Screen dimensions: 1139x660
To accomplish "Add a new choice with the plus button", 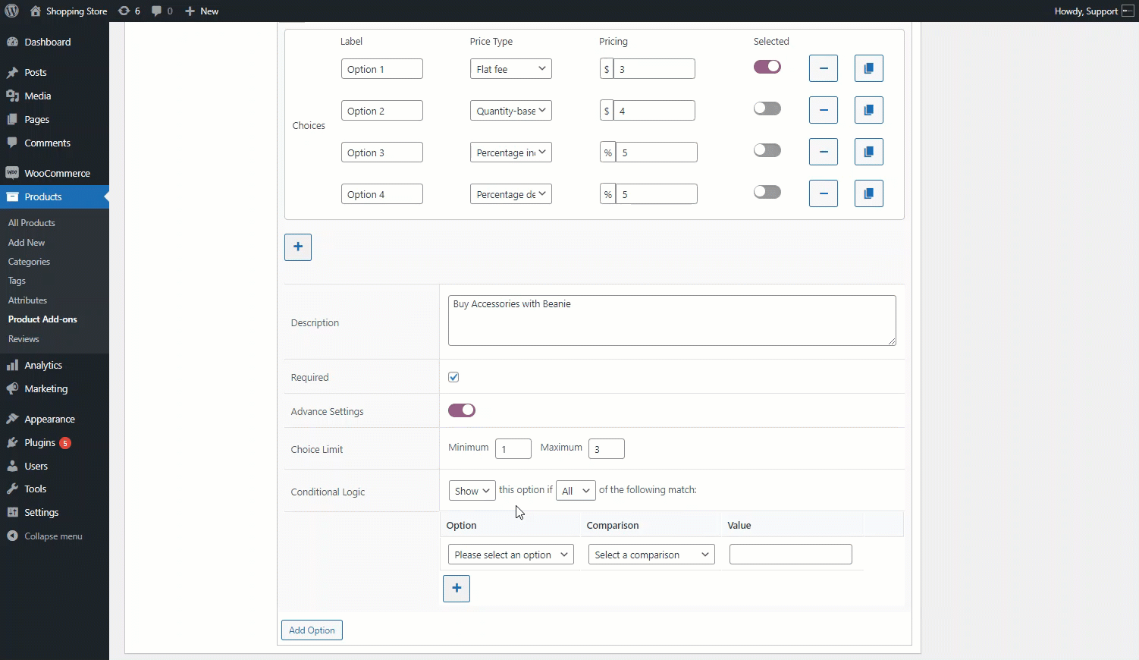I will (x=298, y=247).
